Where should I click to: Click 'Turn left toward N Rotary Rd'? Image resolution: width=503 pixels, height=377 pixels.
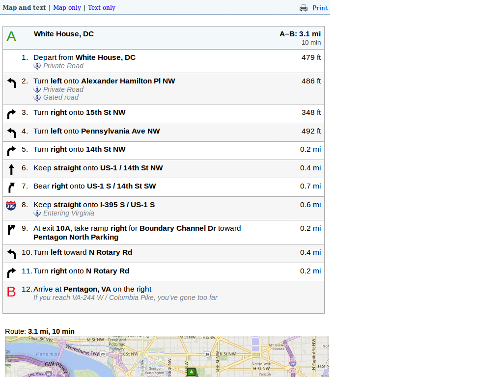point(83,253)
